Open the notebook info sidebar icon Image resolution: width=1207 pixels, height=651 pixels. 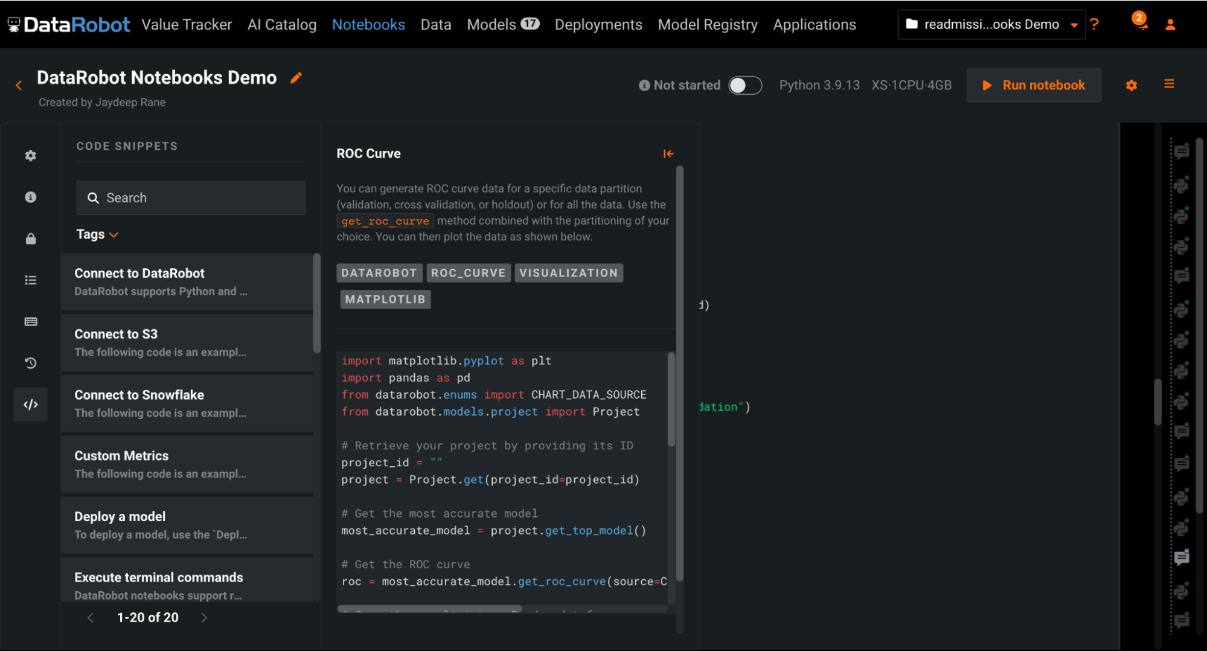pos(31,197)
